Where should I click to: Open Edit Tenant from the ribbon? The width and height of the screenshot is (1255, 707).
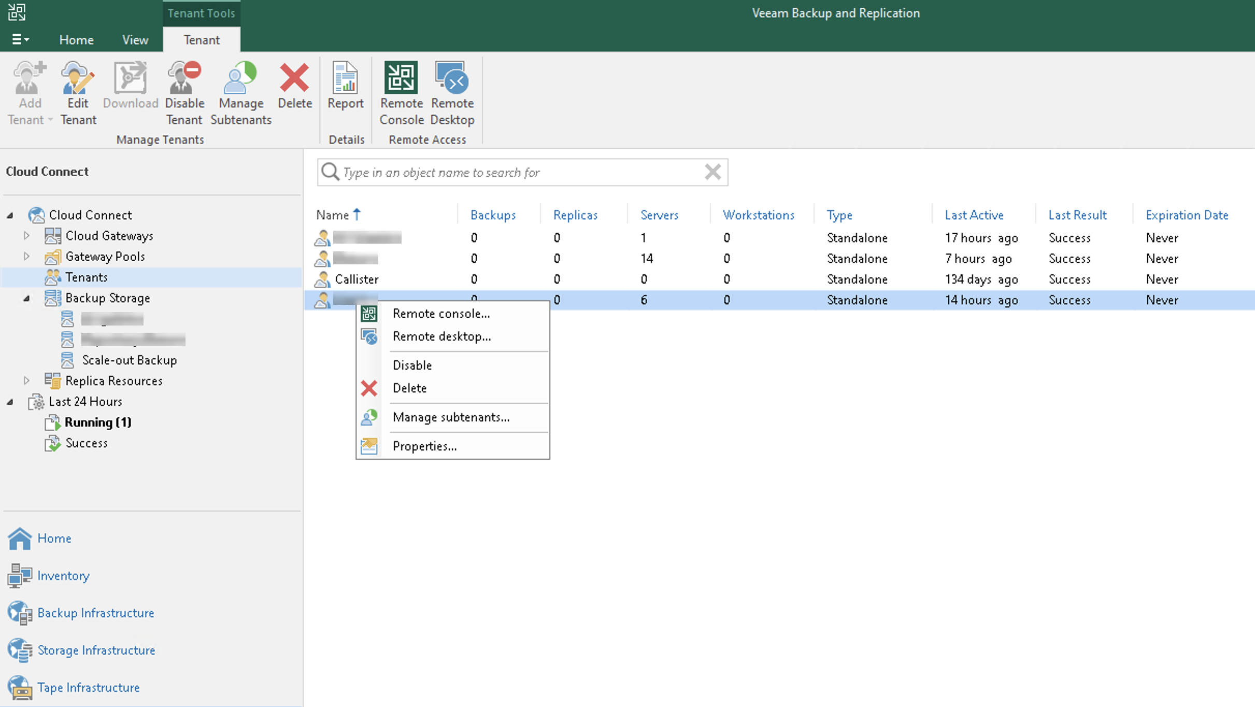pyautogui.click(x=78, y=93)
